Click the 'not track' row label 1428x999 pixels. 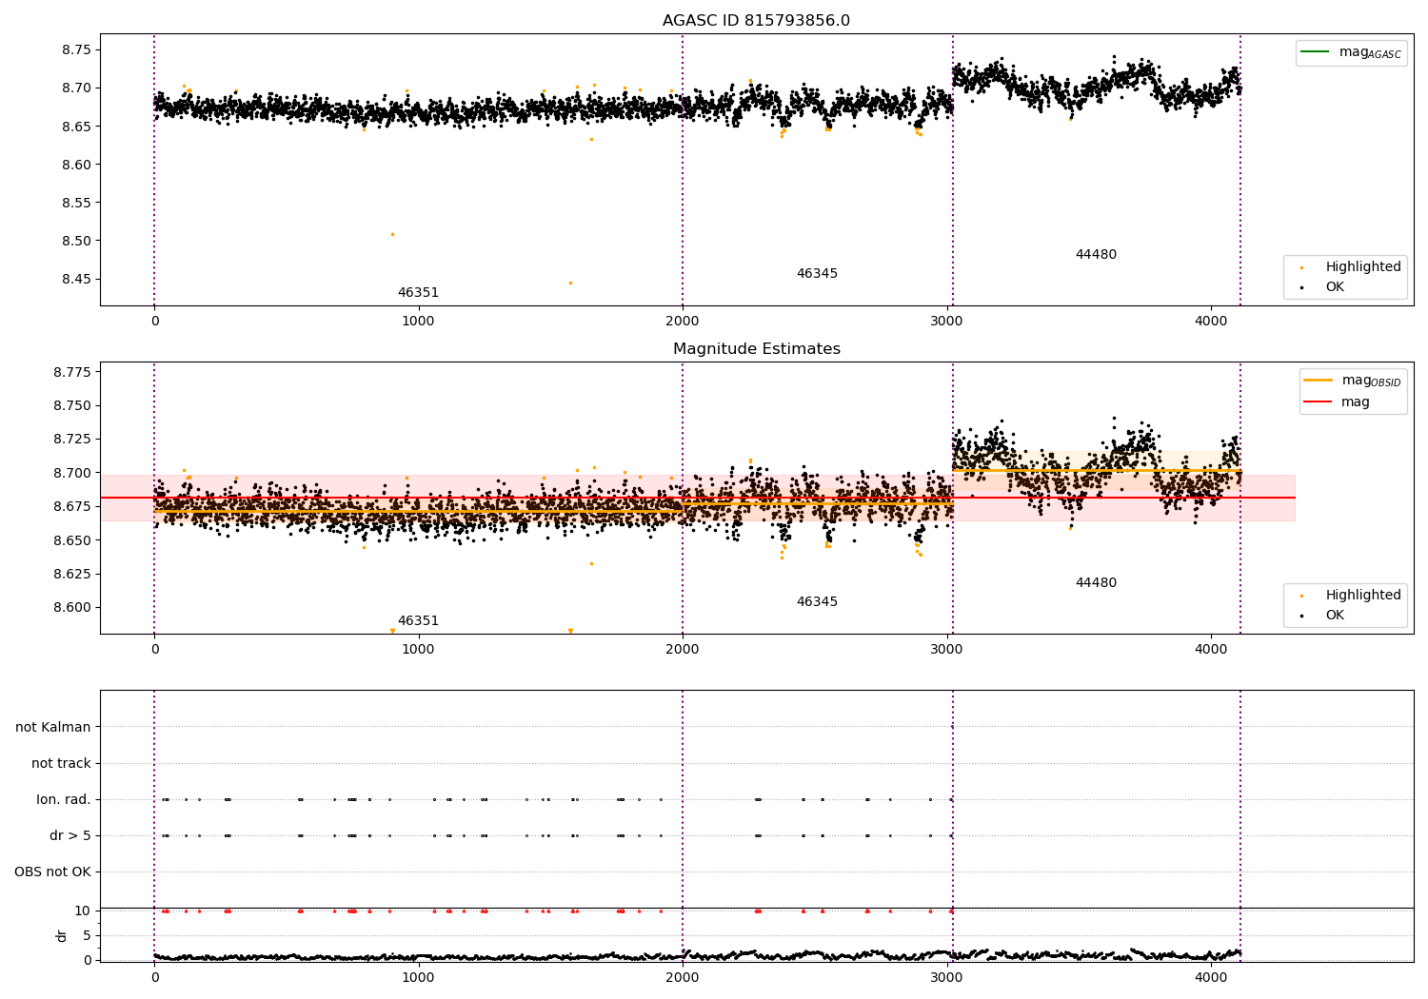[61, 763]
